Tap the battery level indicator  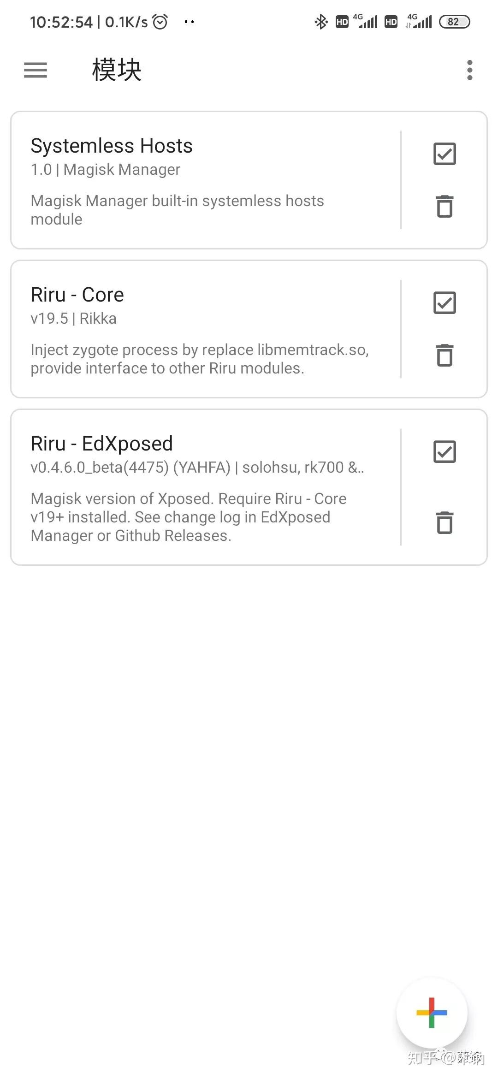[x=454, y=22]
